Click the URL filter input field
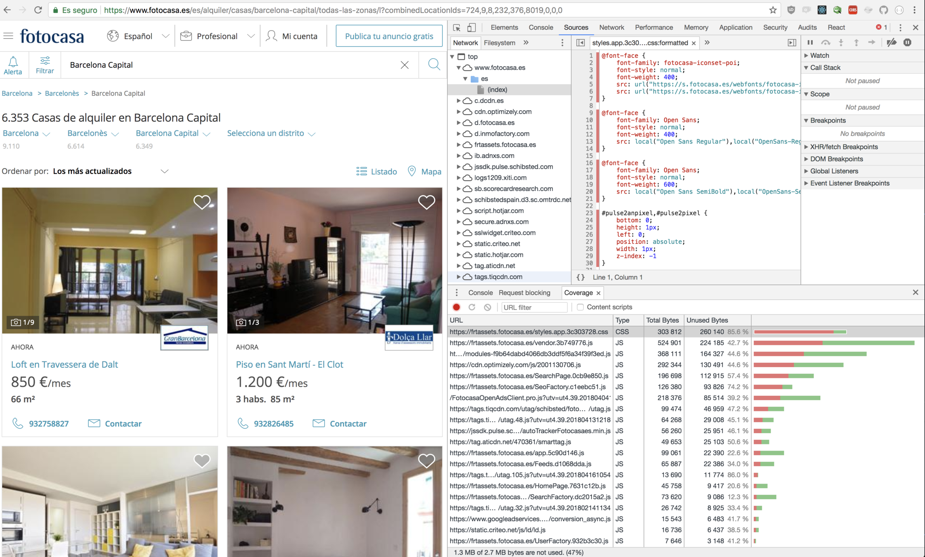This screenshot has height=557, width=925. (534, 307)
